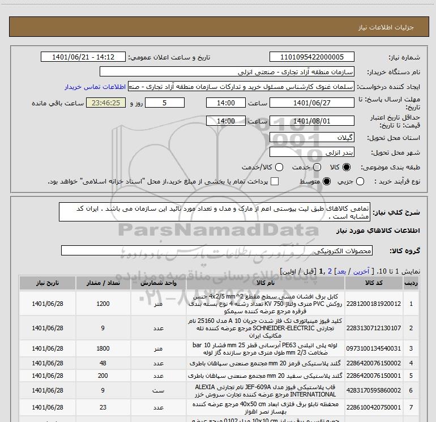The height and width of the screenshot is (422, 436).
Task: Click ALEXIA INTERNATIONAL fuse frame item name
Action: (x=265, y=391)
